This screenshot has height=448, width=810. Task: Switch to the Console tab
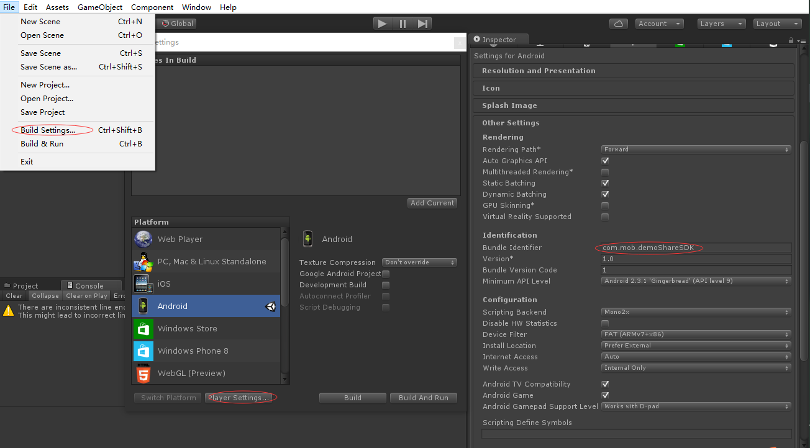[89, 286]
